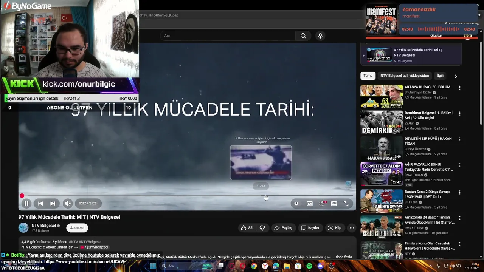484x272 pixels.
Task: Open system volume speaker in tray
Action: [452, 266]
